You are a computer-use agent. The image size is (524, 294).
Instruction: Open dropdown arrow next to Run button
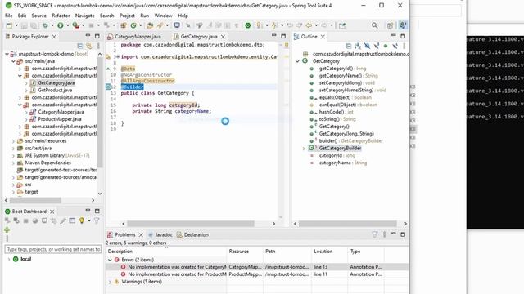(x=67, y=25)
